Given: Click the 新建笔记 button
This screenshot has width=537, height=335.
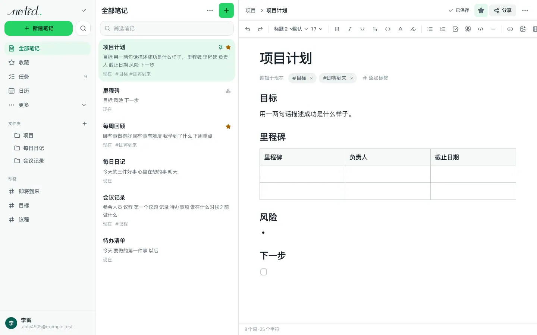Looking at the screenshot, I should coord(38,28).
